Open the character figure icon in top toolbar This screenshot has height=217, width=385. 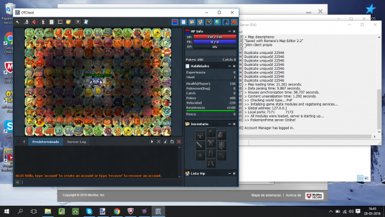(x=43, y=22)
